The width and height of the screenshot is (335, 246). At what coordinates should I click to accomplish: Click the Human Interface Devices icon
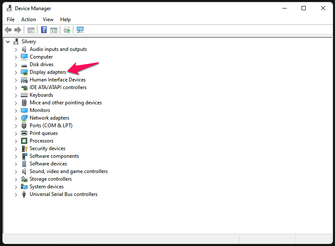[24, 80]
